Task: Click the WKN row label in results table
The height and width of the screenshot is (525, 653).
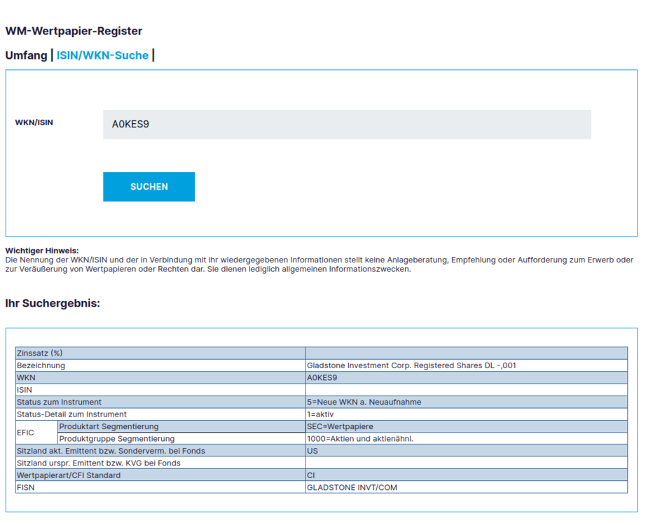Action: click(x=26, y=377)
